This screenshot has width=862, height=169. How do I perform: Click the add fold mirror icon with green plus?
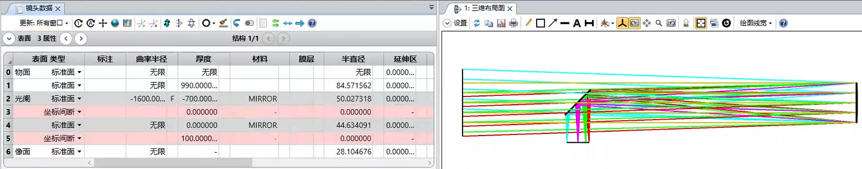click(141, 23)
